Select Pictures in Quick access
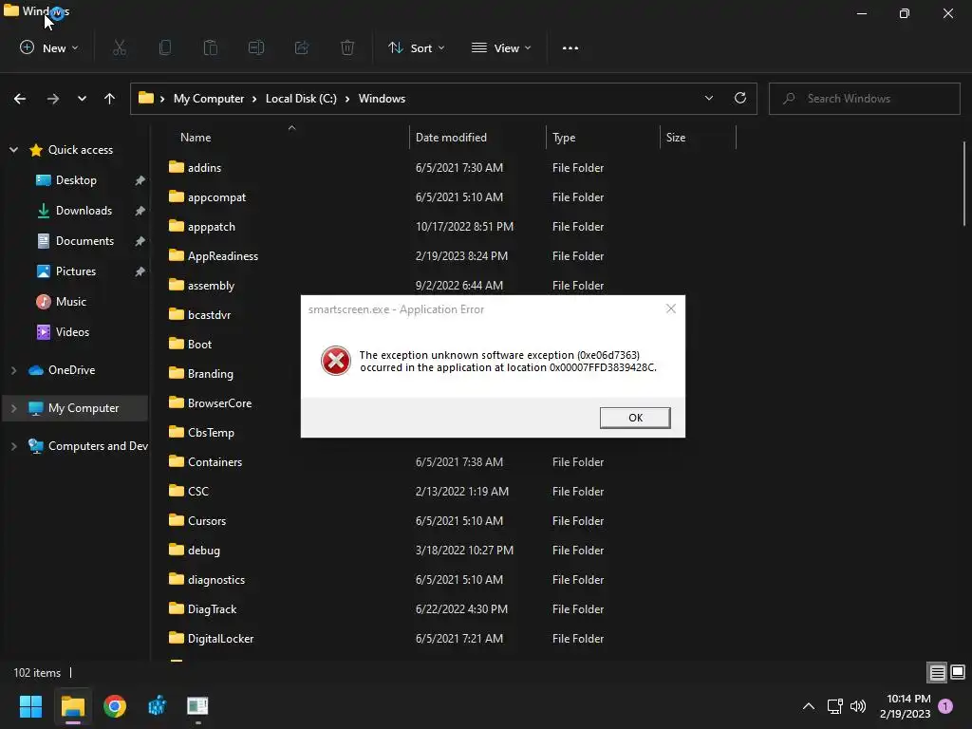The height and width of the screenshot is (729, 972). (x=76, y=271)
